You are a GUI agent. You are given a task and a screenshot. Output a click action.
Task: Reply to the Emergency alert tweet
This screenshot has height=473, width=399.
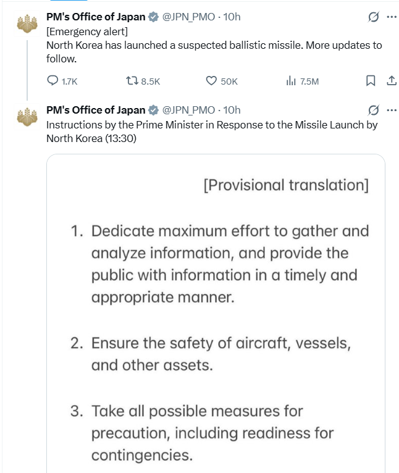[x=54, y=81]
